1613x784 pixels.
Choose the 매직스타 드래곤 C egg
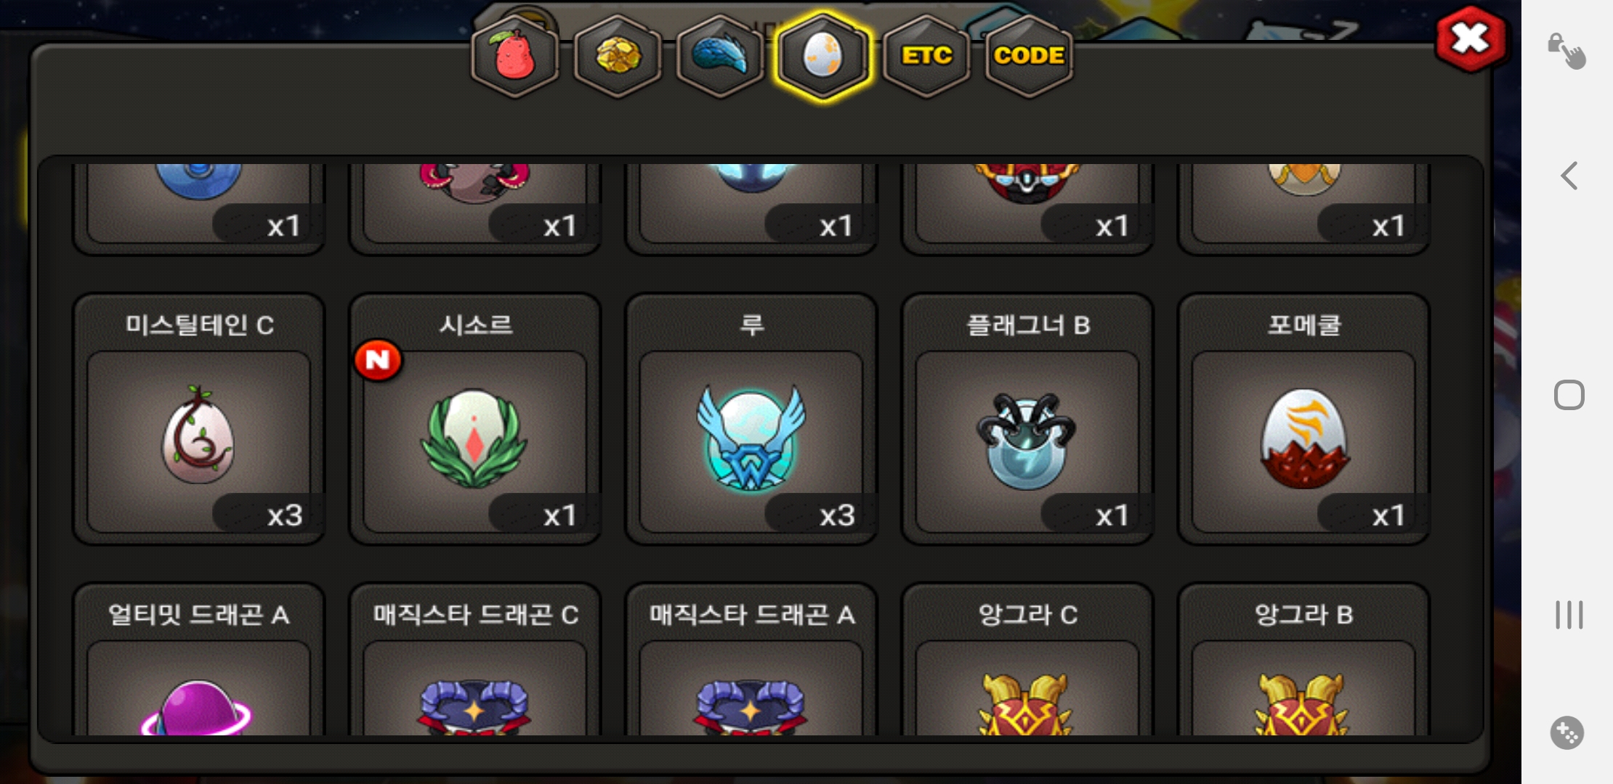click(475, 659)
